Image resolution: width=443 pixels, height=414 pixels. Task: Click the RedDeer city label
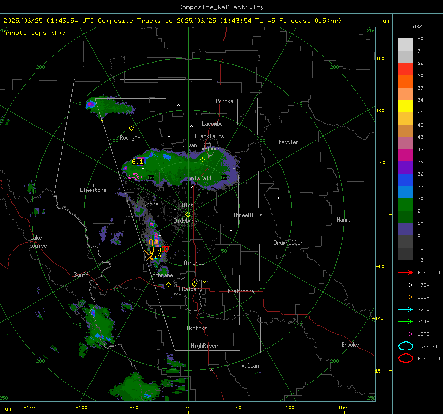[x=209, y=149]
